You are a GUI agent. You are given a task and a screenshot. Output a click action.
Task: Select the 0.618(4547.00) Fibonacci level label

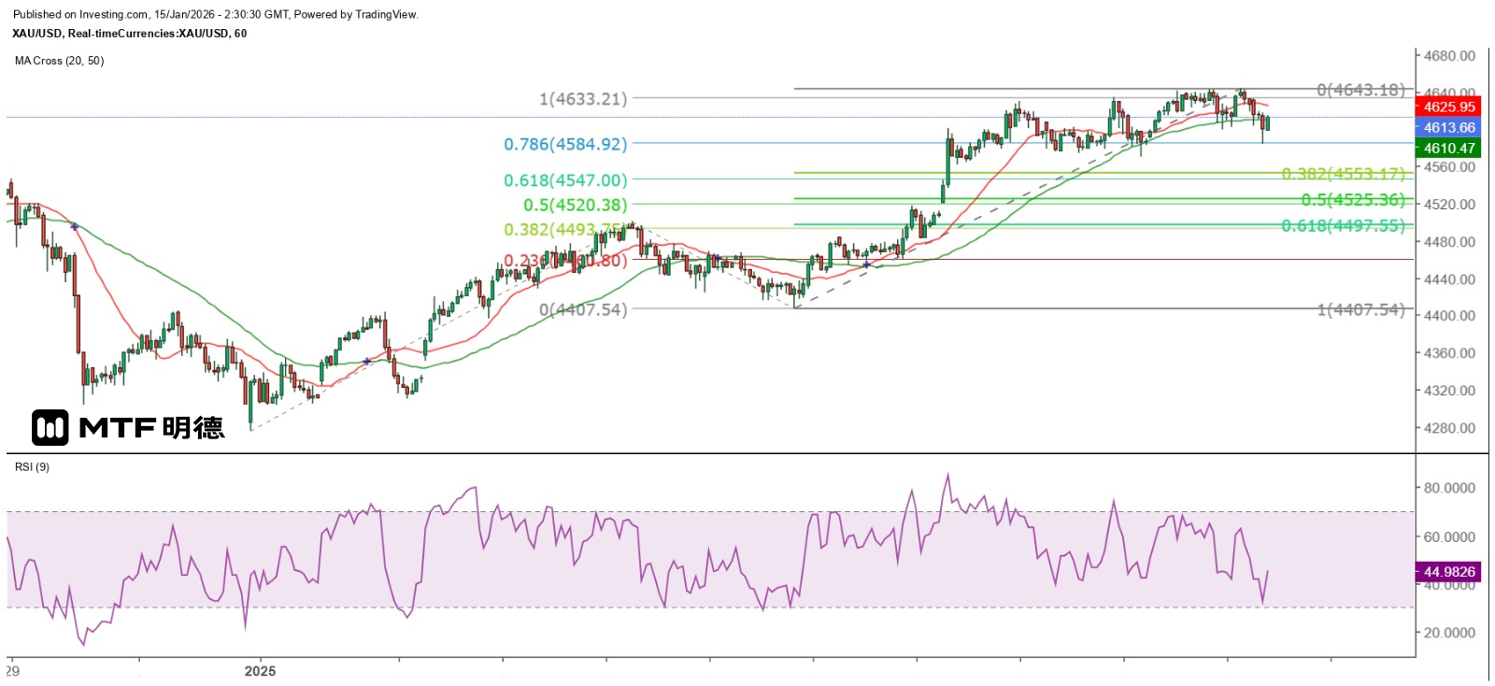tap(565, 180)
